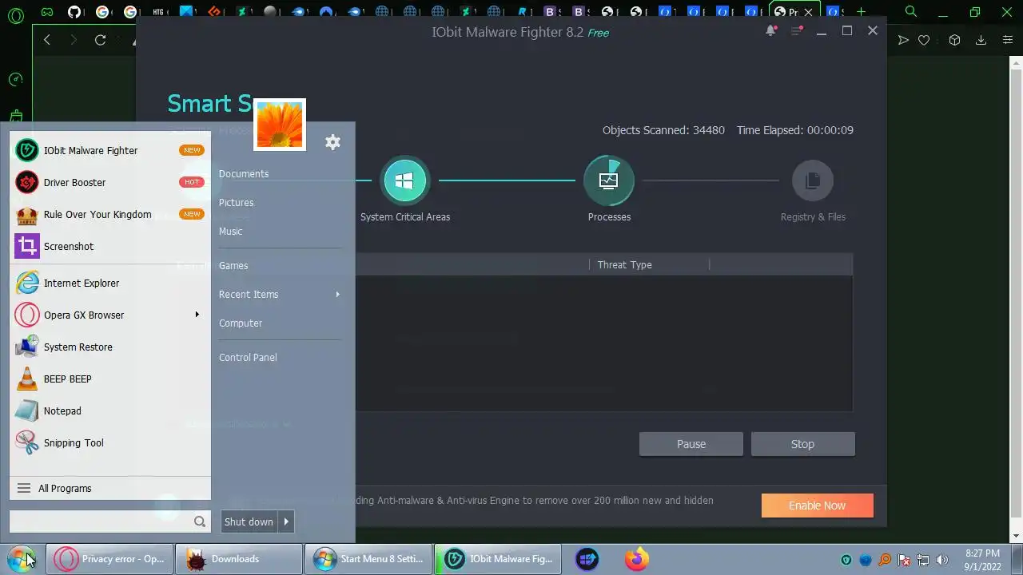Click the Enable Now button
Image resolution: width=1023 pixels, height=575 pixels.
point(817,506)
